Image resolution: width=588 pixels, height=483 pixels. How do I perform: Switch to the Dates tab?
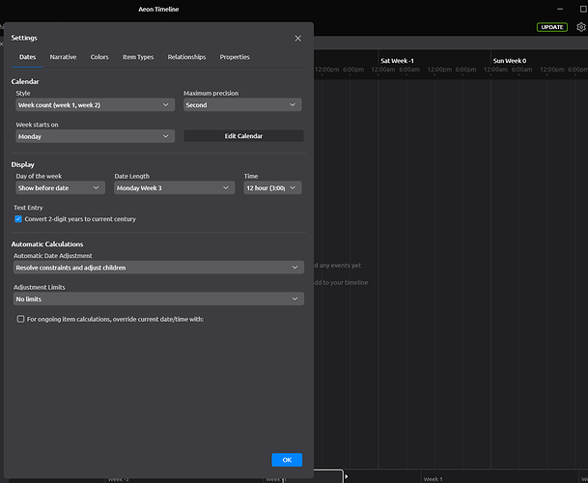point(28,57)
